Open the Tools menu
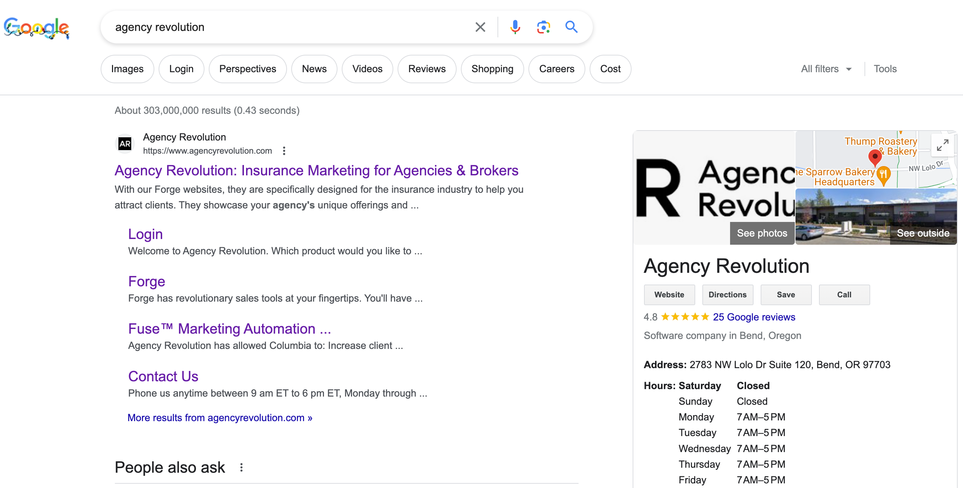 885,69
